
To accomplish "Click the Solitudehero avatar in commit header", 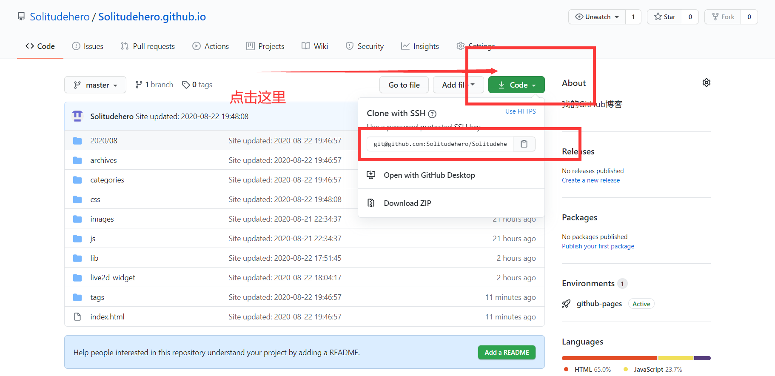I will coord(77,116).
